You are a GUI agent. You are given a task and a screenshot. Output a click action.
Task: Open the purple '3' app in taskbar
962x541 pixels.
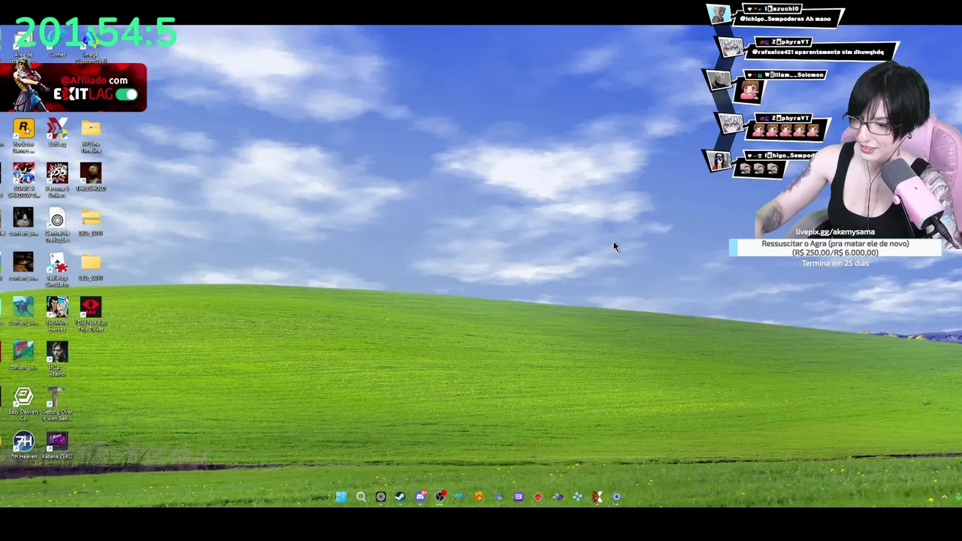pyautogui.click(x=518, y=497)
